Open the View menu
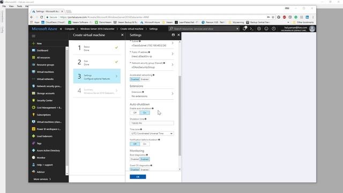The image size is (343, 193). (x=11, y=6)
